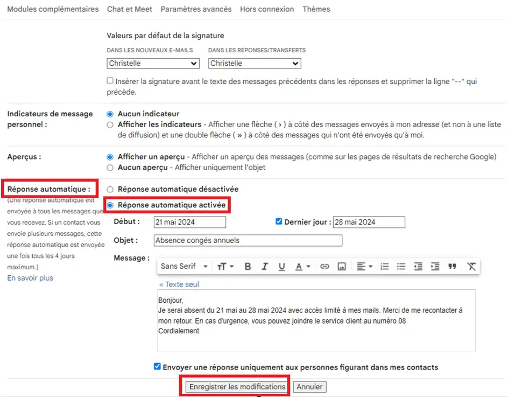Open signature dropdown for replies/transfers
Screen dimensions: 508x398
(x=255, y=63)
